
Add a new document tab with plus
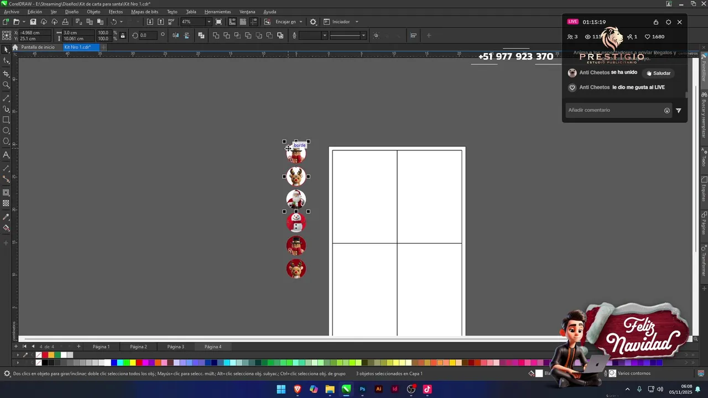click(x=103, y=47)
